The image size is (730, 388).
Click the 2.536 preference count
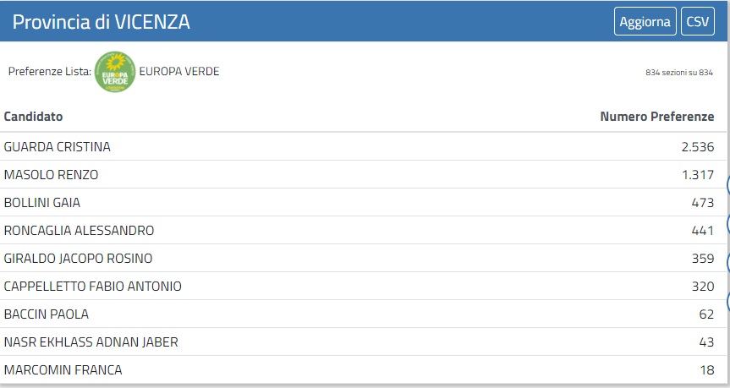tap(697, 147)
